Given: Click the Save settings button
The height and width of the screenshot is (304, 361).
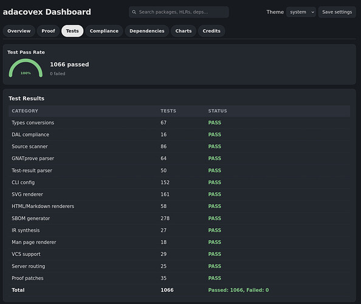Looking at the screenshot, I should (x=337, y=12).
